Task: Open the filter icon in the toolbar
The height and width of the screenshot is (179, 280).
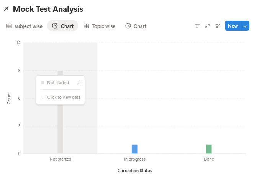Action: pyautogui.click(x=197, y=26)
